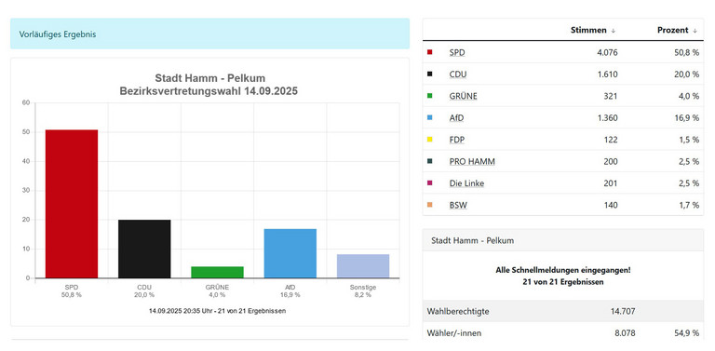Click the Stimmen column header
Viewport: 715px width, 351px height.
588,30
